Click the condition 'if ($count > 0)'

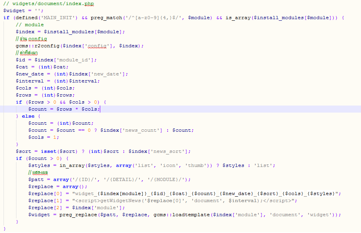pos(39,159)
